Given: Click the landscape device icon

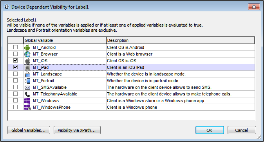Looking at the screenshot, I should (x=27, y=74).
